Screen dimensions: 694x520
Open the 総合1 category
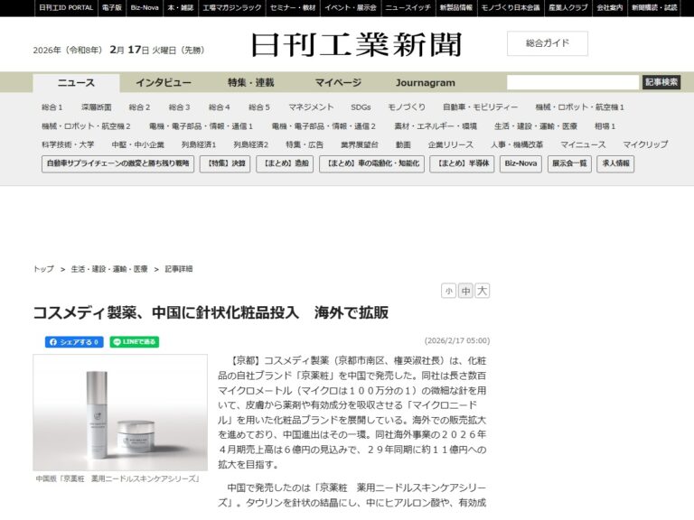click(52, 107)
